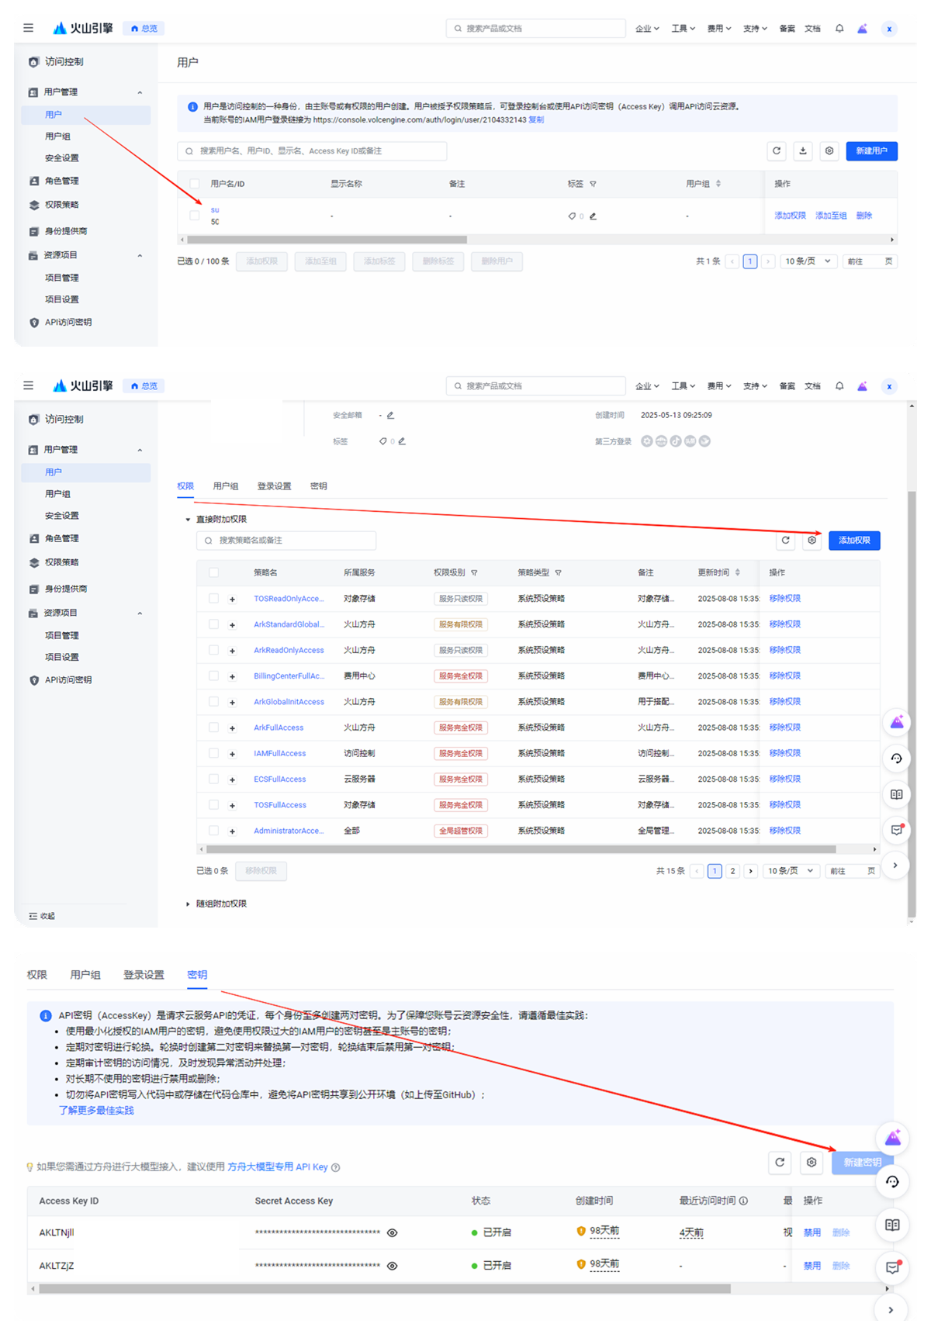
Task: Click 添加至组 link in user su row
Action: click(831, 216)
